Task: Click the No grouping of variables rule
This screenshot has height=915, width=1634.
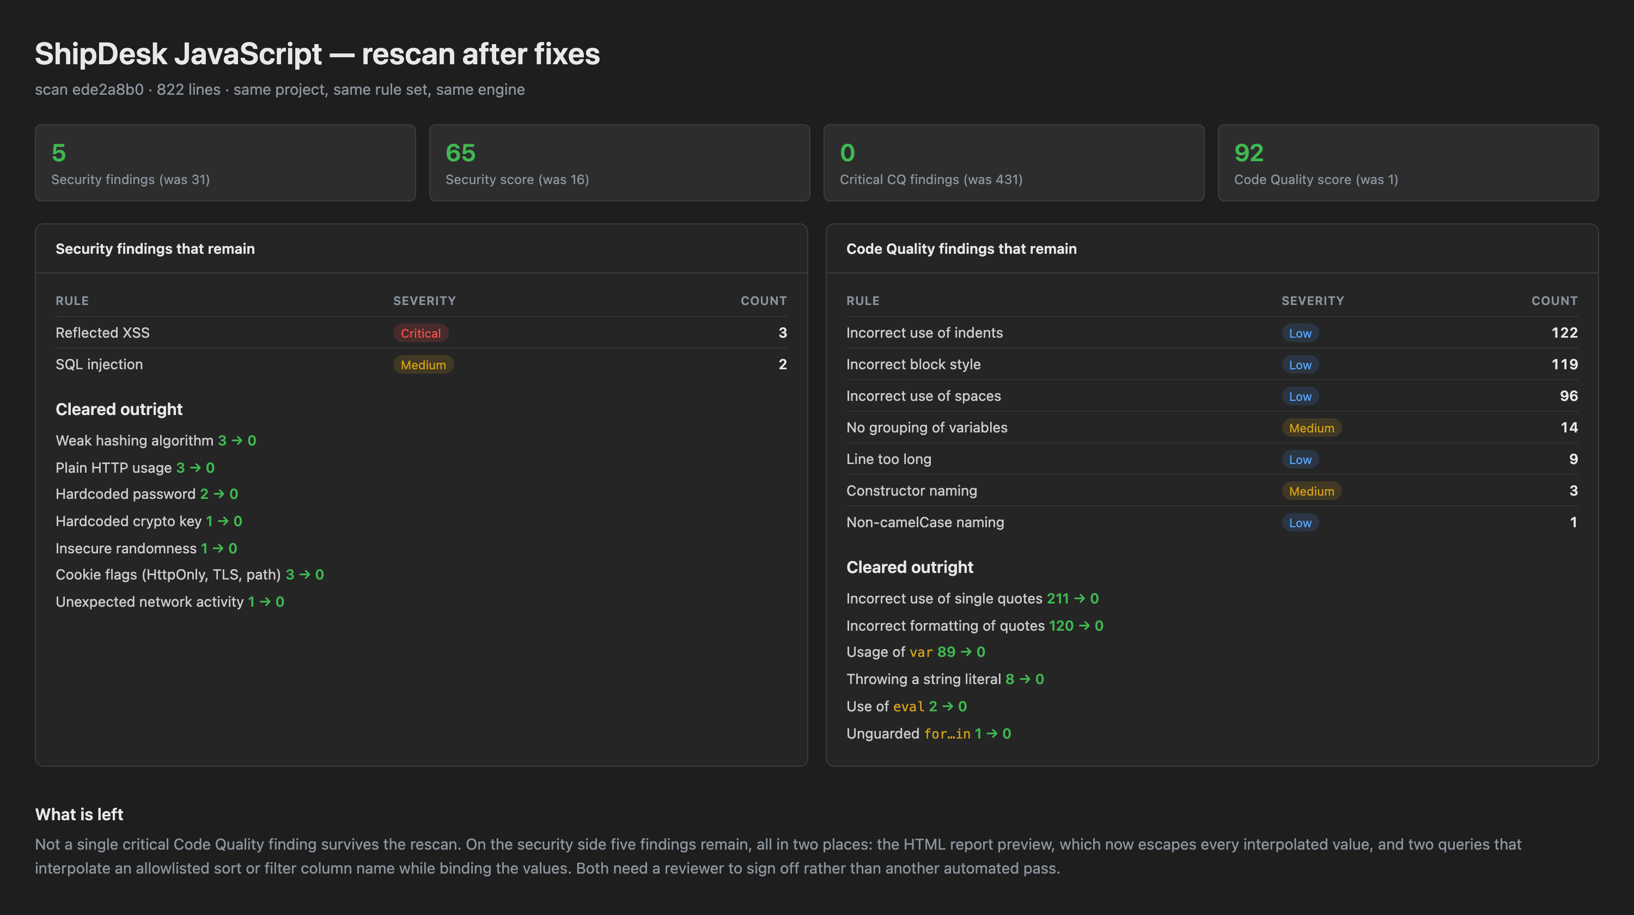Action: point(926,428)
